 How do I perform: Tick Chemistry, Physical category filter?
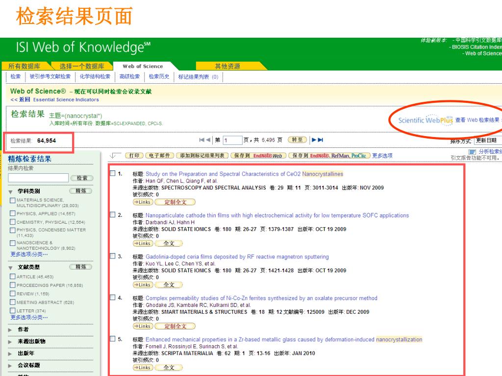click(x=12, y=222)
